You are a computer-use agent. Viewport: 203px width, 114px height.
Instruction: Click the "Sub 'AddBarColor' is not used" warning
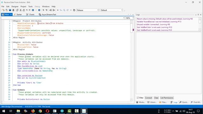coord(154,27)
